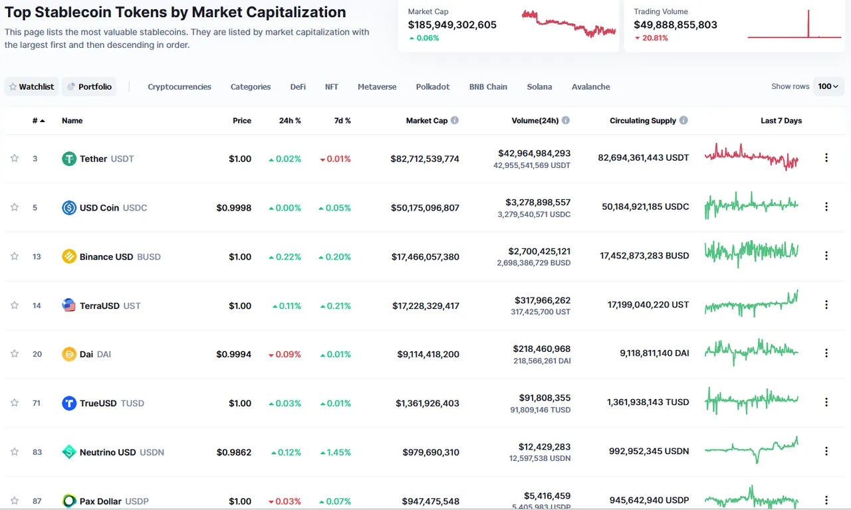Click USD Coin price $0.9998
Viewport: 851px width, 510px height.
point(234,208)
